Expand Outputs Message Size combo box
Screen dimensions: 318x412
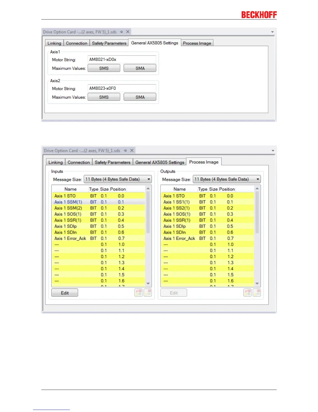click(x=227, y=179)
